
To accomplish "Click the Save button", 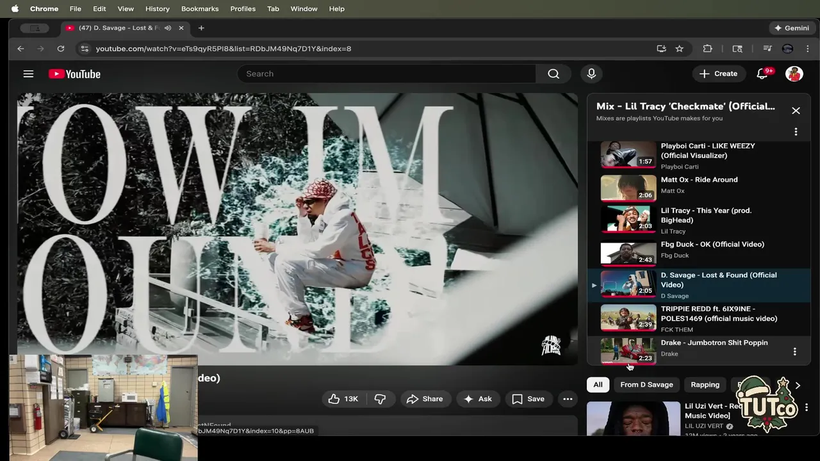I will pyautogui.click(x=528, y=399).
